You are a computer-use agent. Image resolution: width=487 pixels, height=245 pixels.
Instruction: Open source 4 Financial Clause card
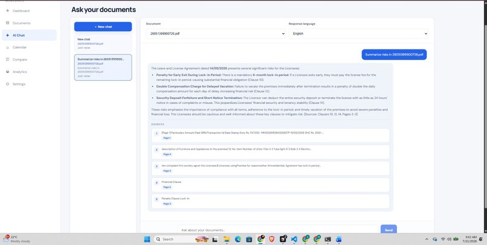coord(270,185)
